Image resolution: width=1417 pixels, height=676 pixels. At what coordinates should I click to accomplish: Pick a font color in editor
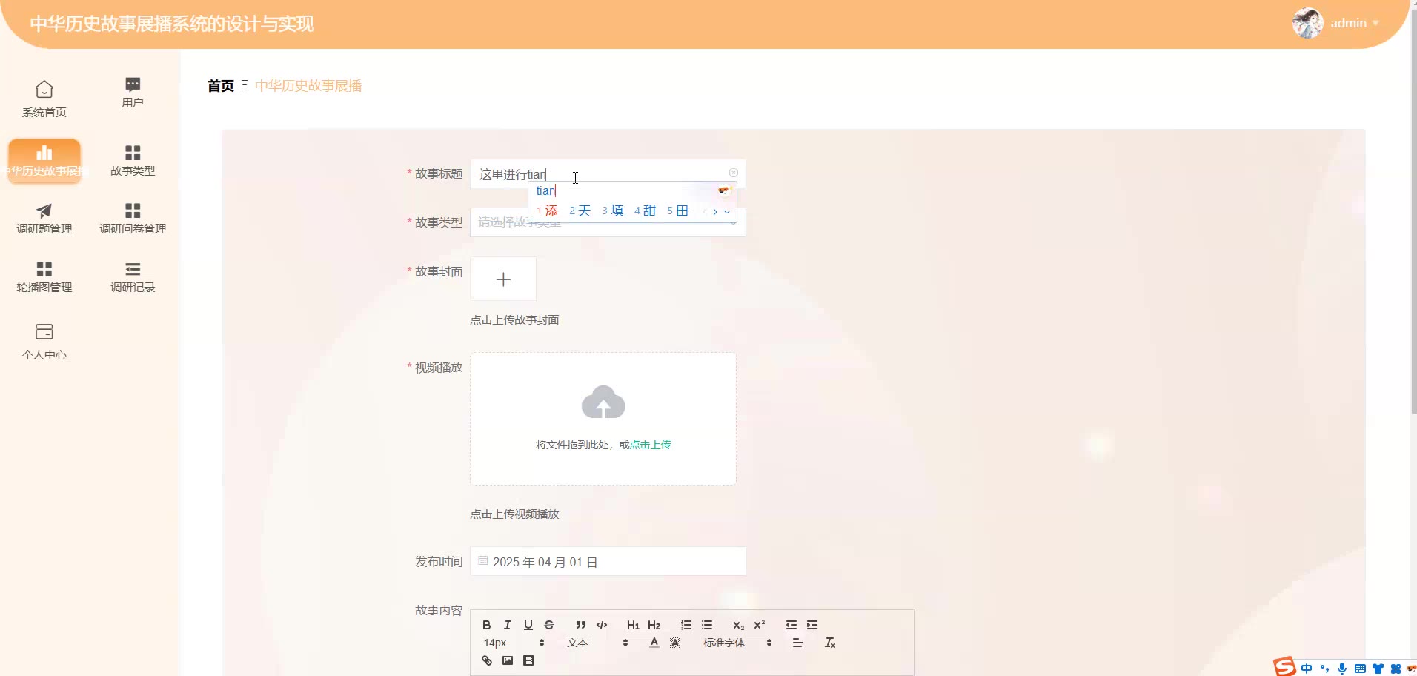point(654,643)
